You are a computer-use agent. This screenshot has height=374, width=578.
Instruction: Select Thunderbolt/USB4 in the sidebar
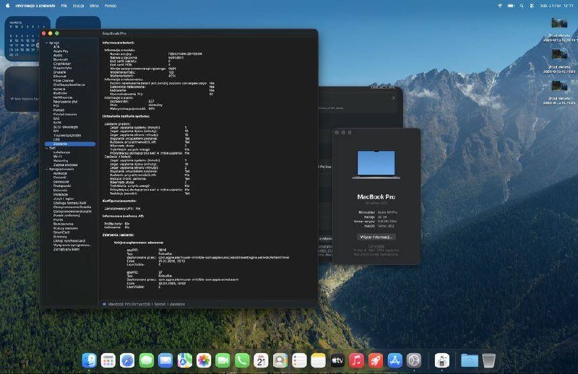click(x=67, y=135)
